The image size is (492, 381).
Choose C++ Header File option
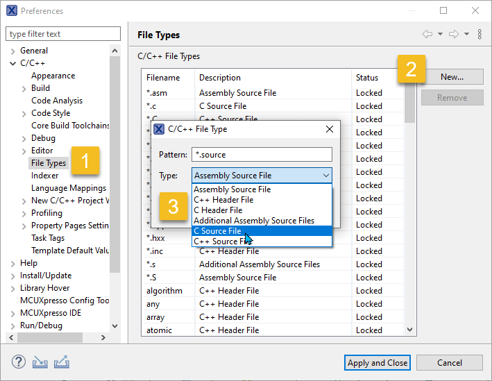[262, 200]
